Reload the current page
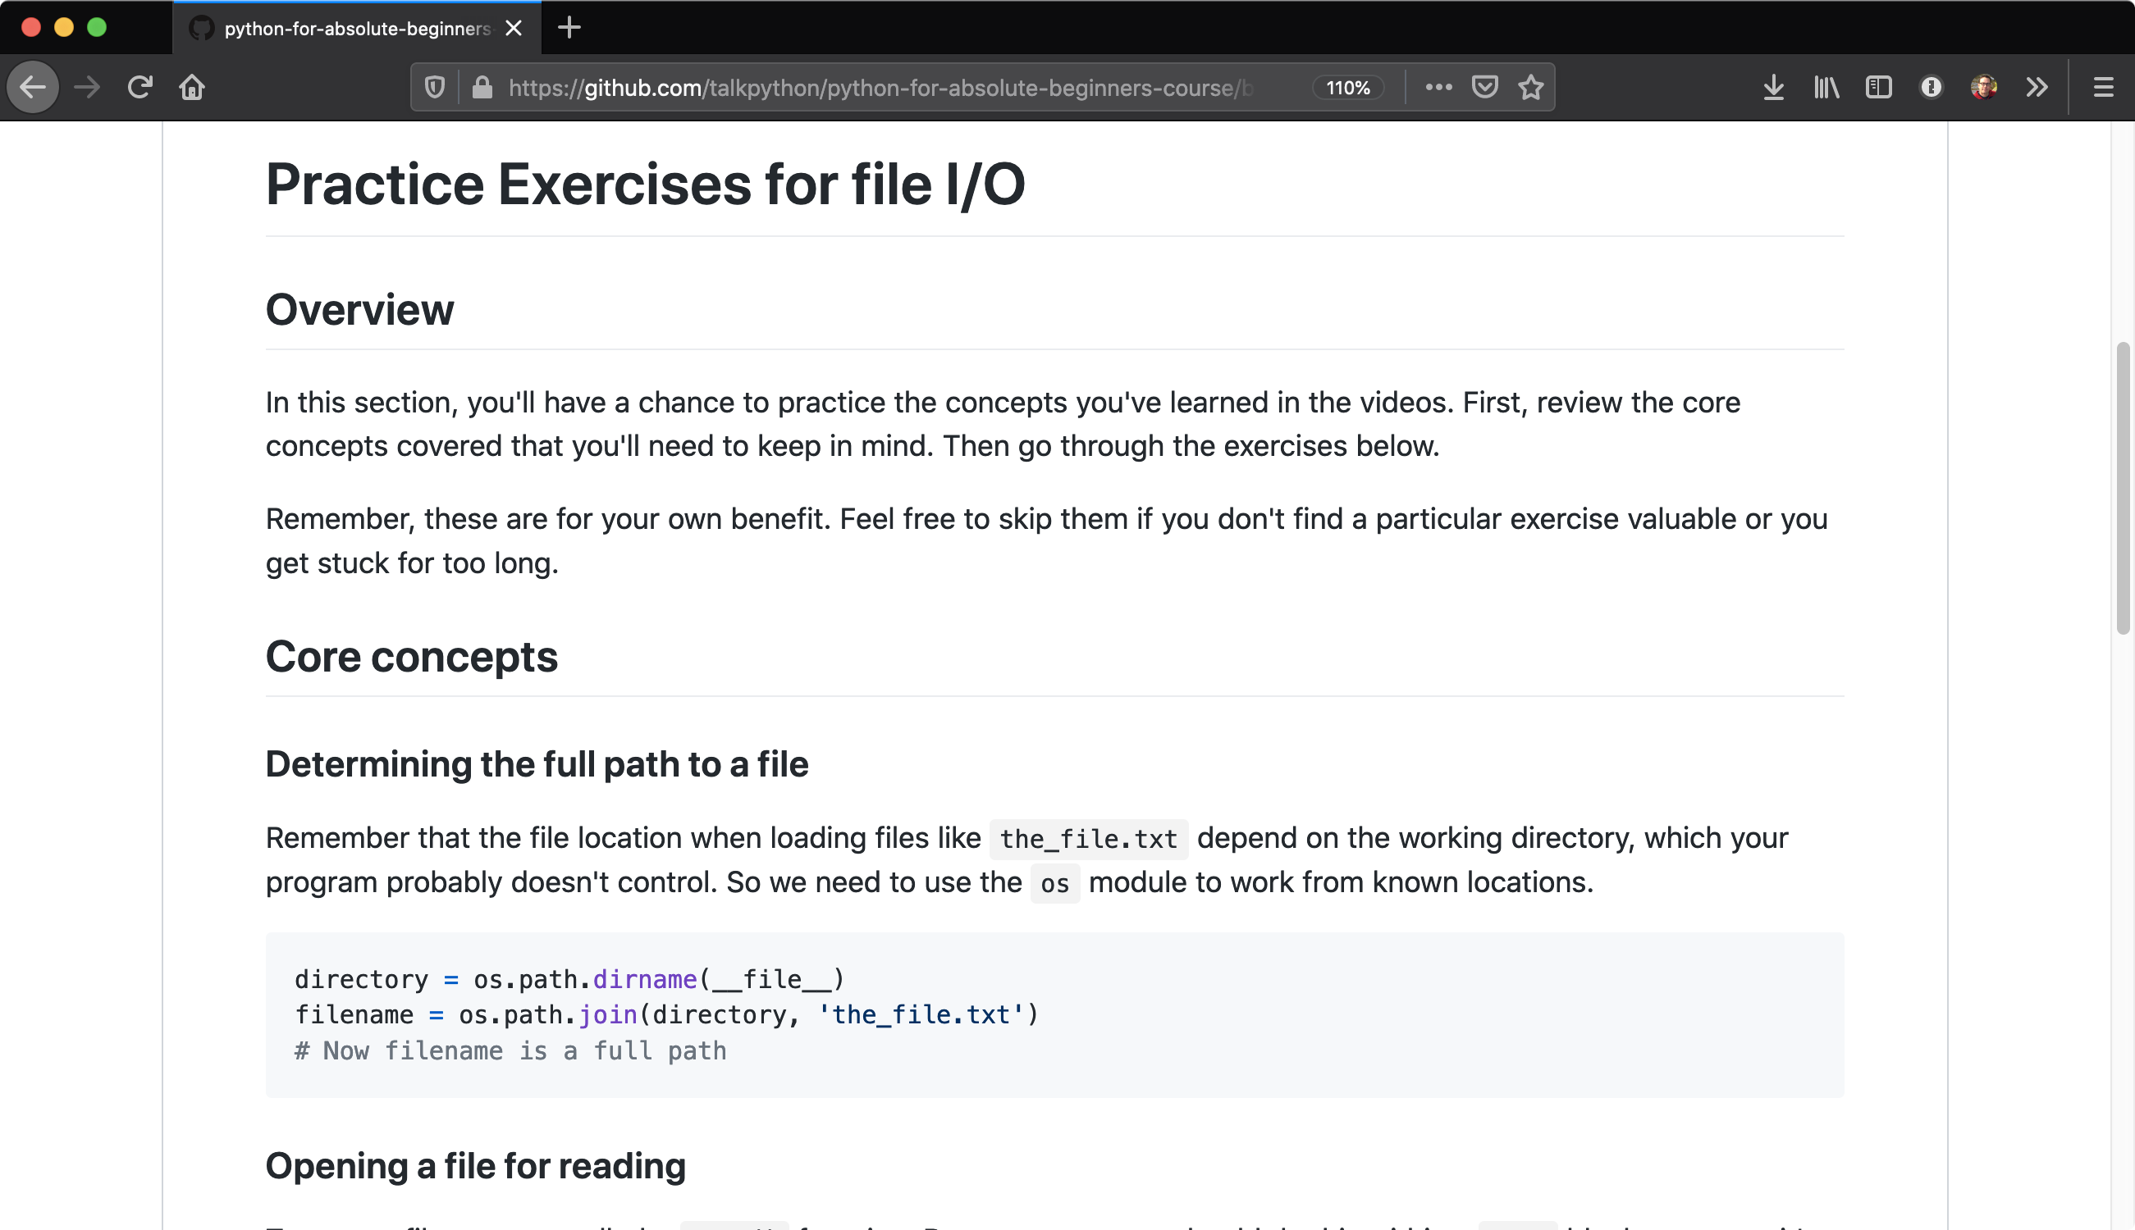This screenshot has height=1230, width=2135. tap(140, 86)
